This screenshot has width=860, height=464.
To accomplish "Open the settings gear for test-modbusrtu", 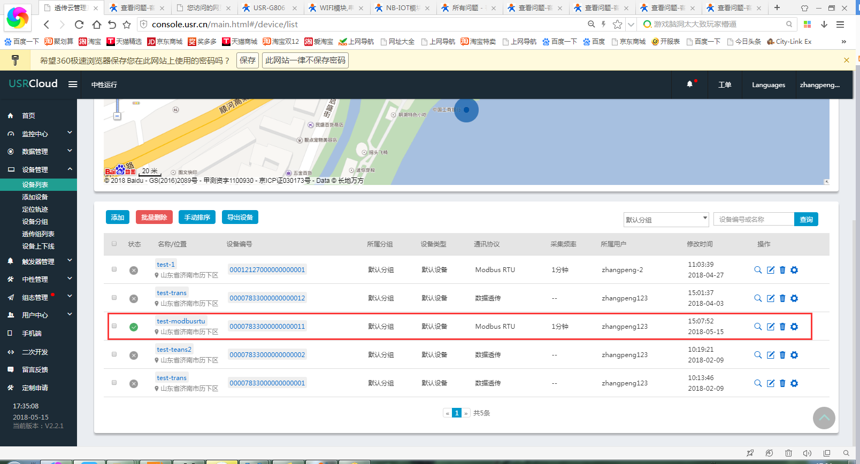I will (794, 327).
